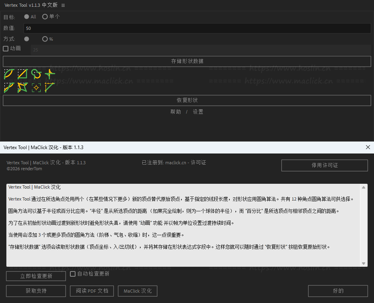The height and width of the screenshot is (303, 374).
Task: Open the panel menu beside Vertex Tool title
Action: (x=63, y=5)
